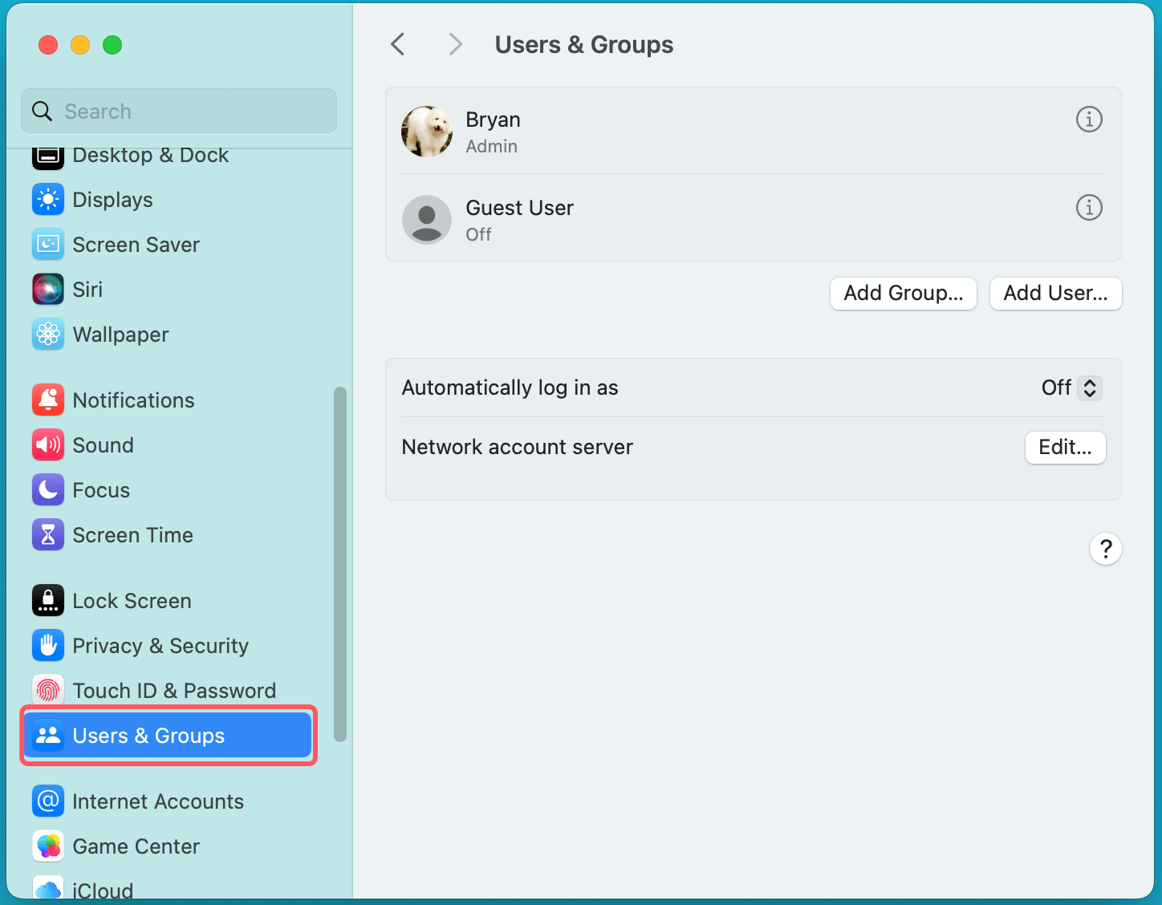Screen dimensions: 1162x905
Task: Open Lock Screen settings pane
Action: [x=132, y=601]
